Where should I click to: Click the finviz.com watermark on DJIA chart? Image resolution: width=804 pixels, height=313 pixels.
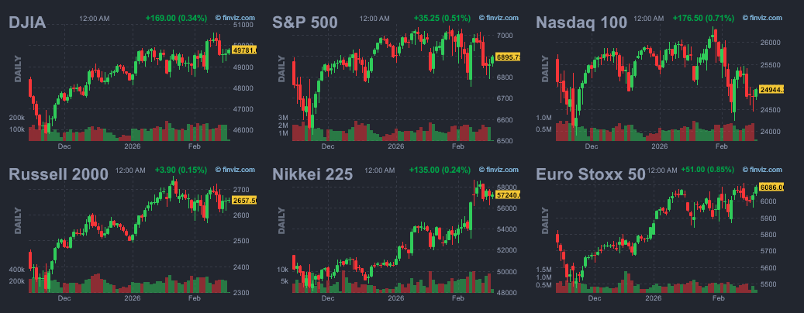[236, 17]
